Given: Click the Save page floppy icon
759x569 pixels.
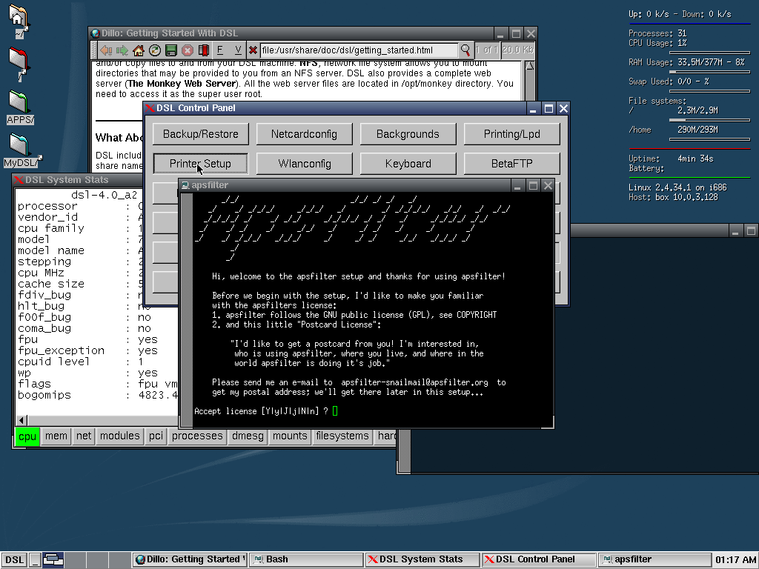Looking at the screenshot, I should point(170,50).
